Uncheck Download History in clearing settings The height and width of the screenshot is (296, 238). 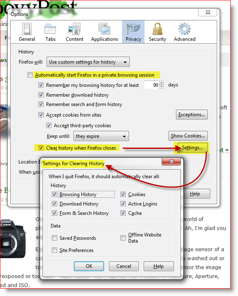point(54,204)
